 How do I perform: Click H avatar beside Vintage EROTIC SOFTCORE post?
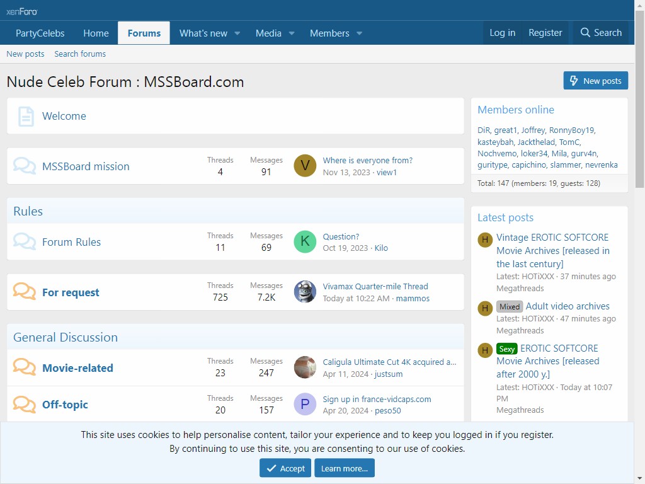coord(485,239)
